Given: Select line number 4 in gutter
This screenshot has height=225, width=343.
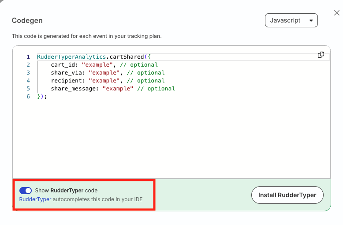Looking at the screenshot, I should (28, 81).
